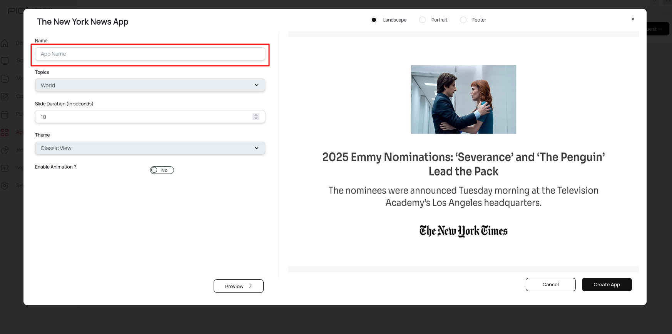
Task: Click the calendar icon in sidebar
Action: [x=5, y=114]
